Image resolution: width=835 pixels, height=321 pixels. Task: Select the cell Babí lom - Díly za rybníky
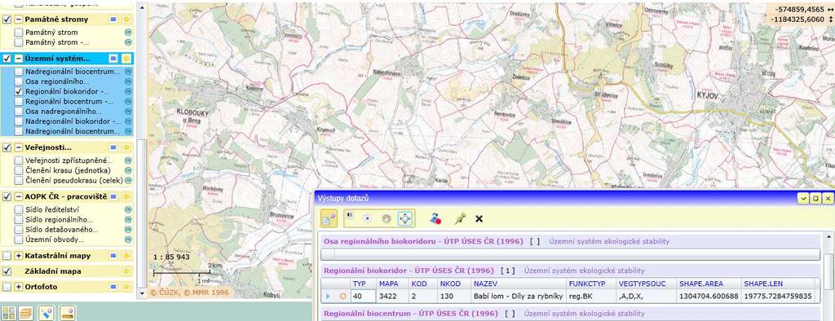[518, 296]
